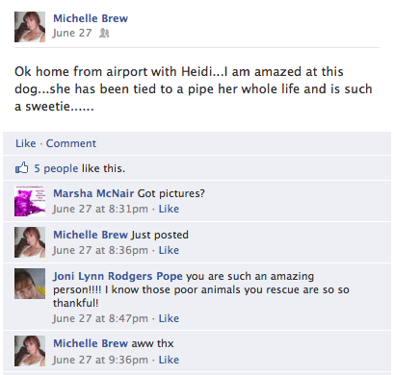Like the 'aww thx' comment

(x=169, y=360)
